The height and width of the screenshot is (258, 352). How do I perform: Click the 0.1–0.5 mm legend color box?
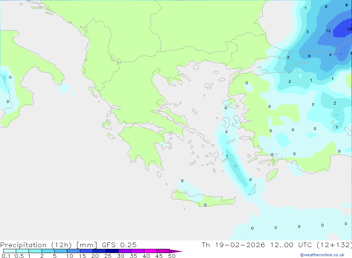click(10, 251)
